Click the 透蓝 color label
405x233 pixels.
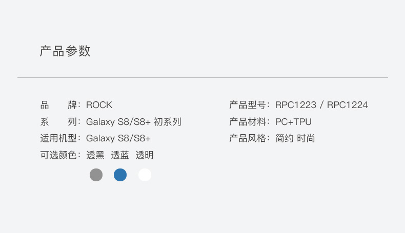(x=120, y=155)
